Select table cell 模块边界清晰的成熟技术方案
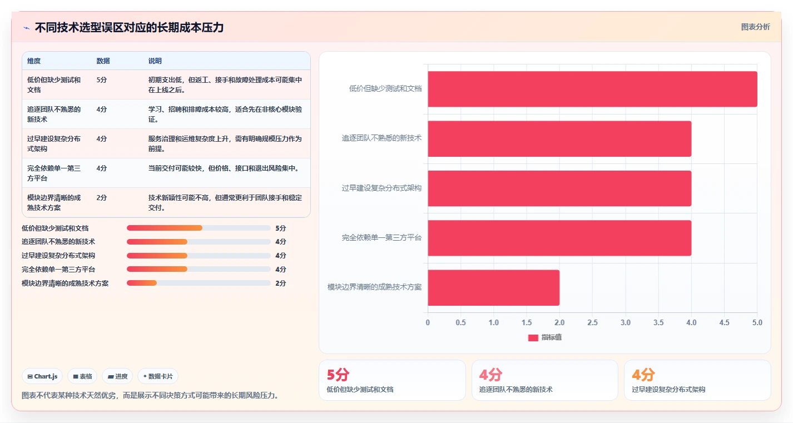Viewport: 793px width, 423px height. pos(56,202)
